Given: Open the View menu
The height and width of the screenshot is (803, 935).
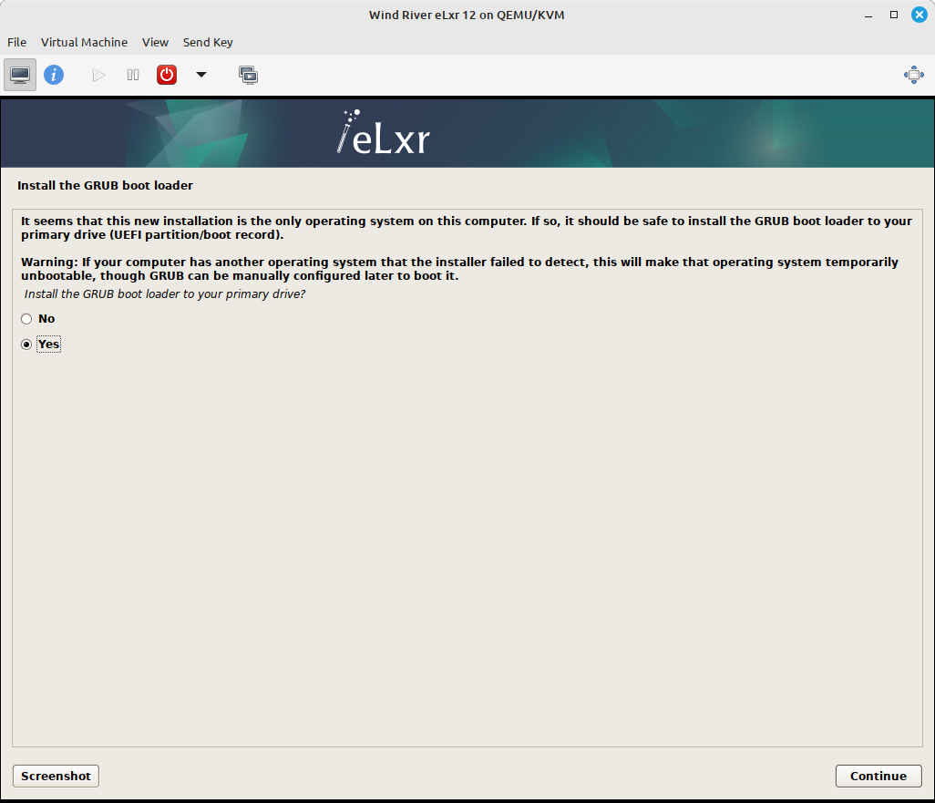Looking at the screenshot, I should [155, 42].
